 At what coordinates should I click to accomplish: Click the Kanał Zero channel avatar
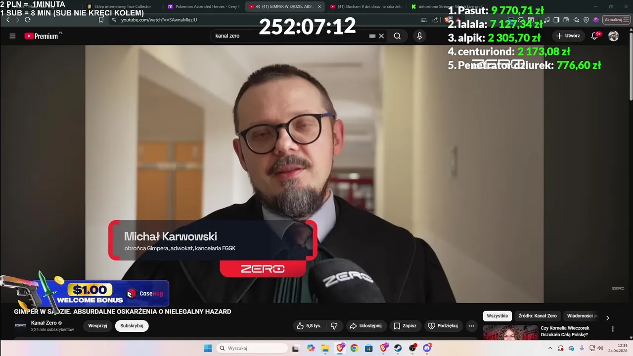tap(20, 325)
